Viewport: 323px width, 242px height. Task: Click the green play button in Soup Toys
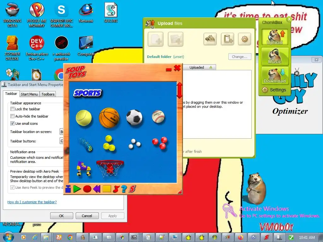point(77,189)
